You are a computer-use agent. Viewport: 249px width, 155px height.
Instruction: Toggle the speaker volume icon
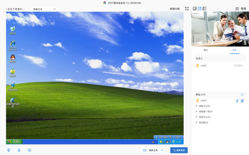coord(29,150)
